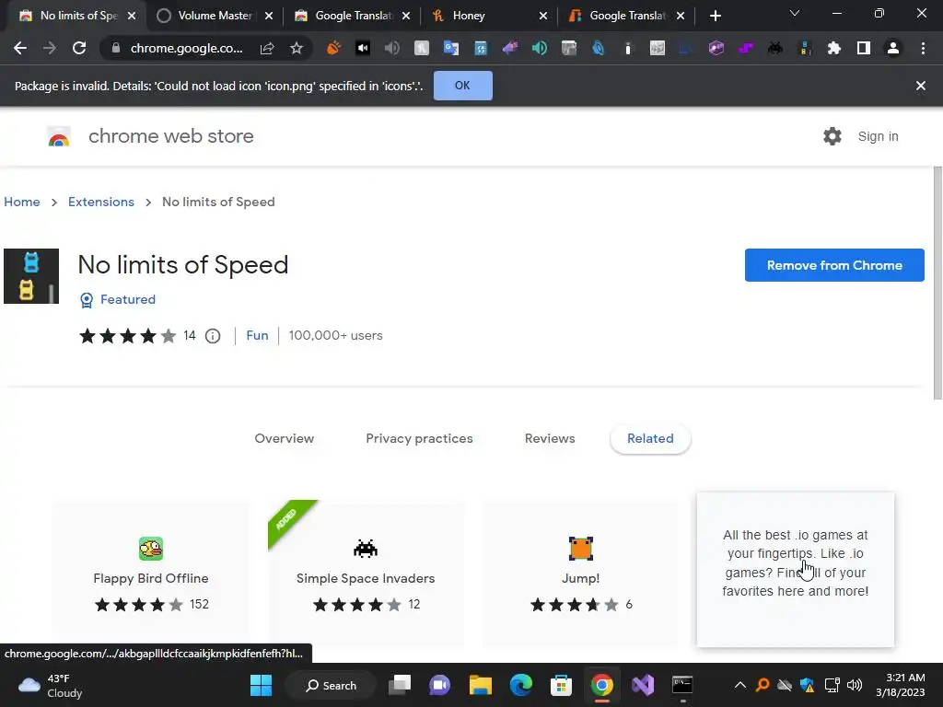Open the orange bug extension icon
The height and width of the screenshot is (707, 943).
coord(333,48)
